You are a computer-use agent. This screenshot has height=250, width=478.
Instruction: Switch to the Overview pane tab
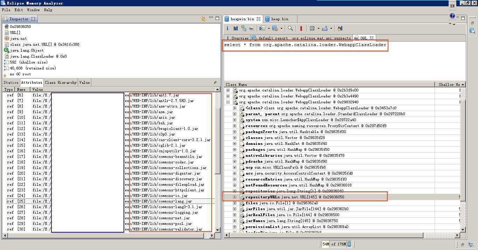[x=238, y=38]
